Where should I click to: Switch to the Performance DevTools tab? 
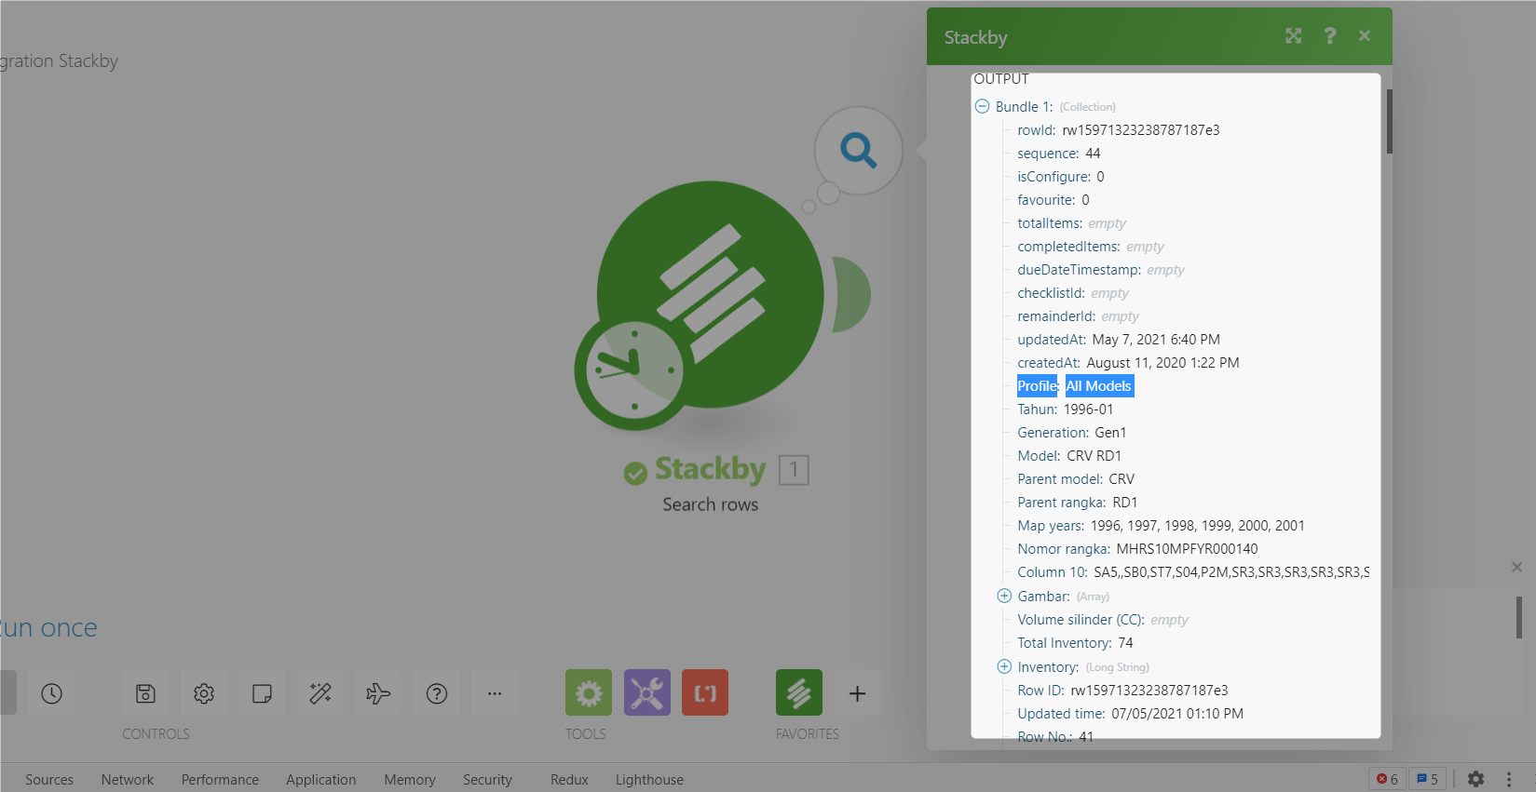[220, 780]
